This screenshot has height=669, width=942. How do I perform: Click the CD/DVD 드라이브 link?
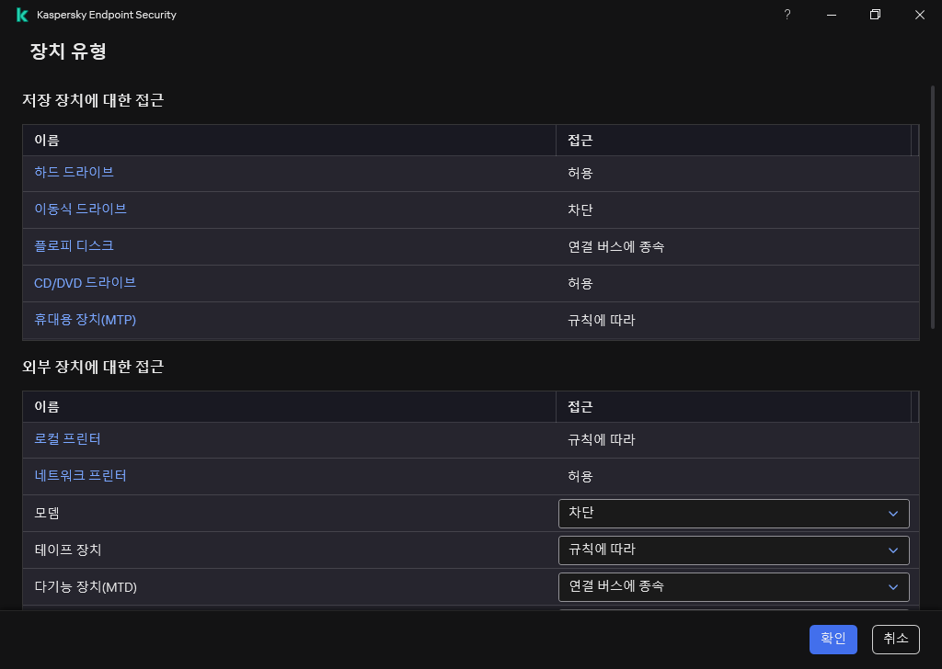86,283
